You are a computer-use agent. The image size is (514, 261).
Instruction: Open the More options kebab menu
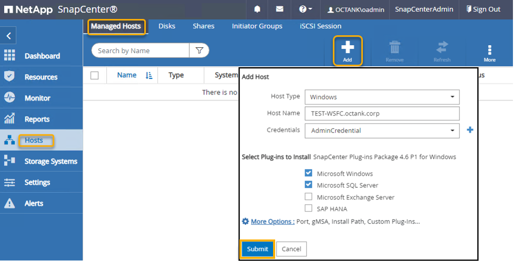[x=489, y=53]
